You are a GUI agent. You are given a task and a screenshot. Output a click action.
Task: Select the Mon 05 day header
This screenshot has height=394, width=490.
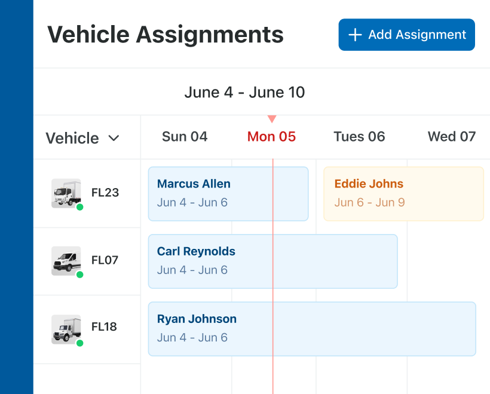point(271,137)
